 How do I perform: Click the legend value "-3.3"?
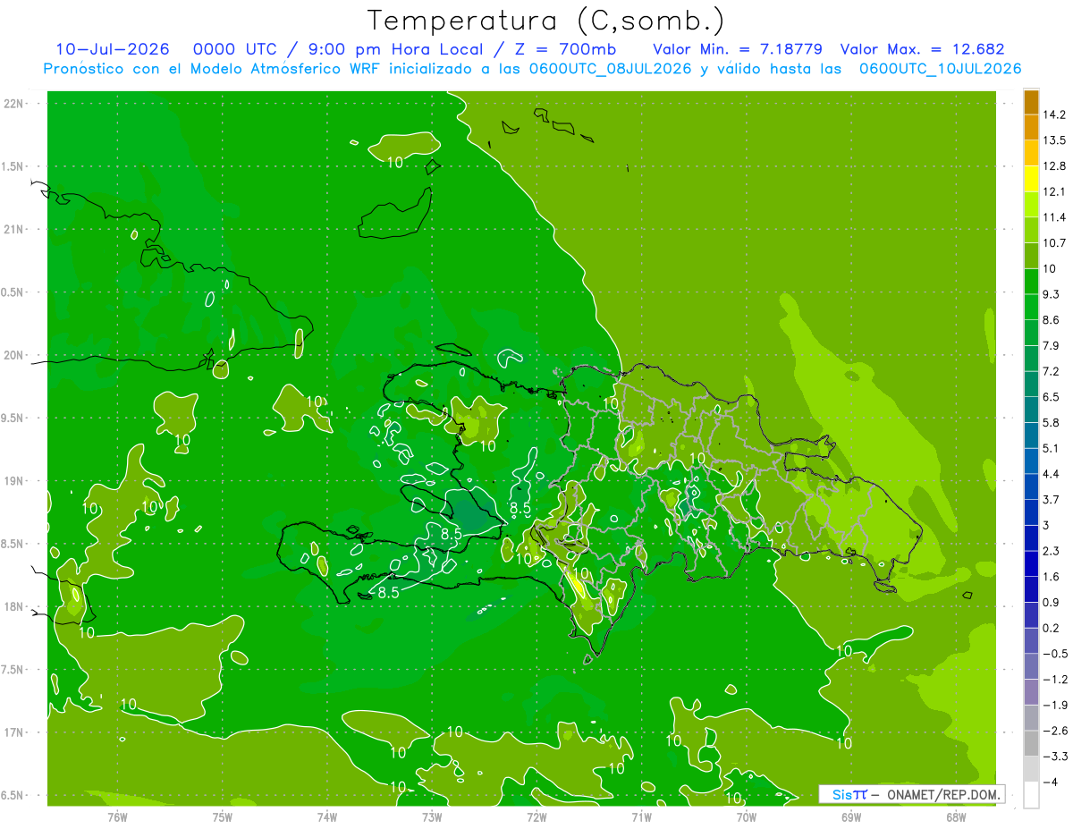(1054, 757)
